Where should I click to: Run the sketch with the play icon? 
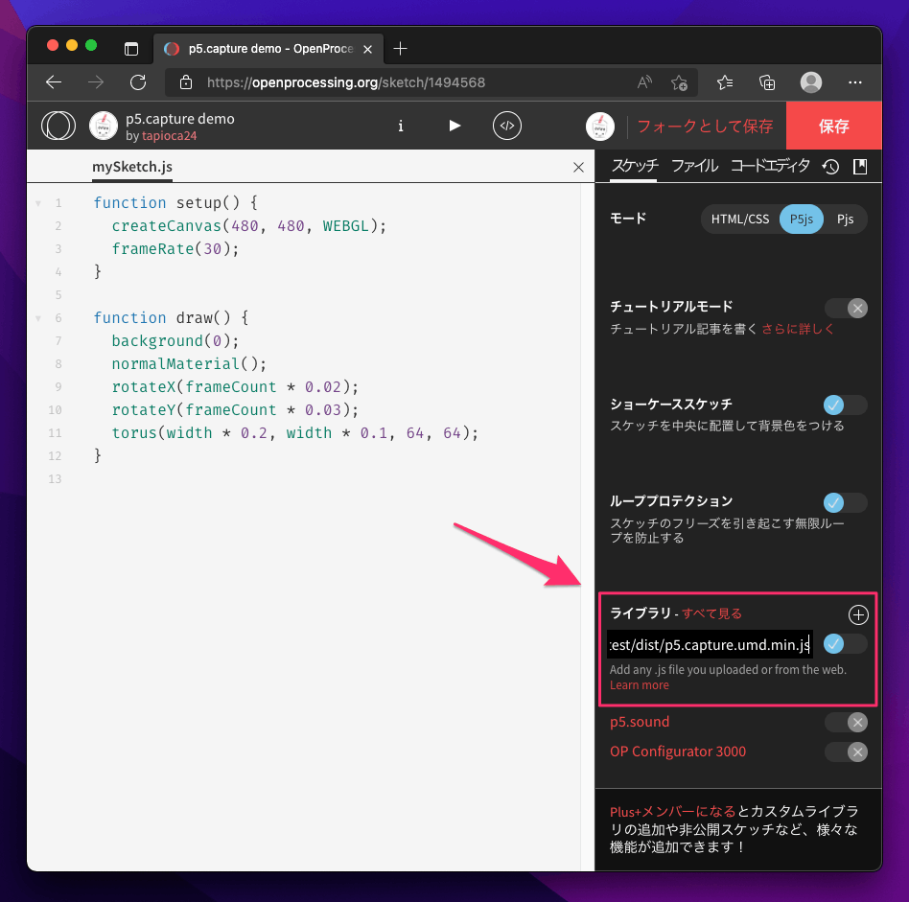pyautogui.click(x=454, y=126)
